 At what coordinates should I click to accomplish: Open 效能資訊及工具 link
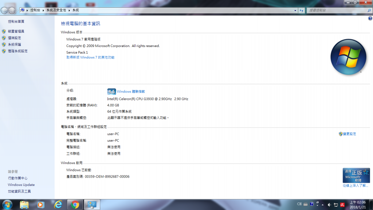(x=19, y=191)
